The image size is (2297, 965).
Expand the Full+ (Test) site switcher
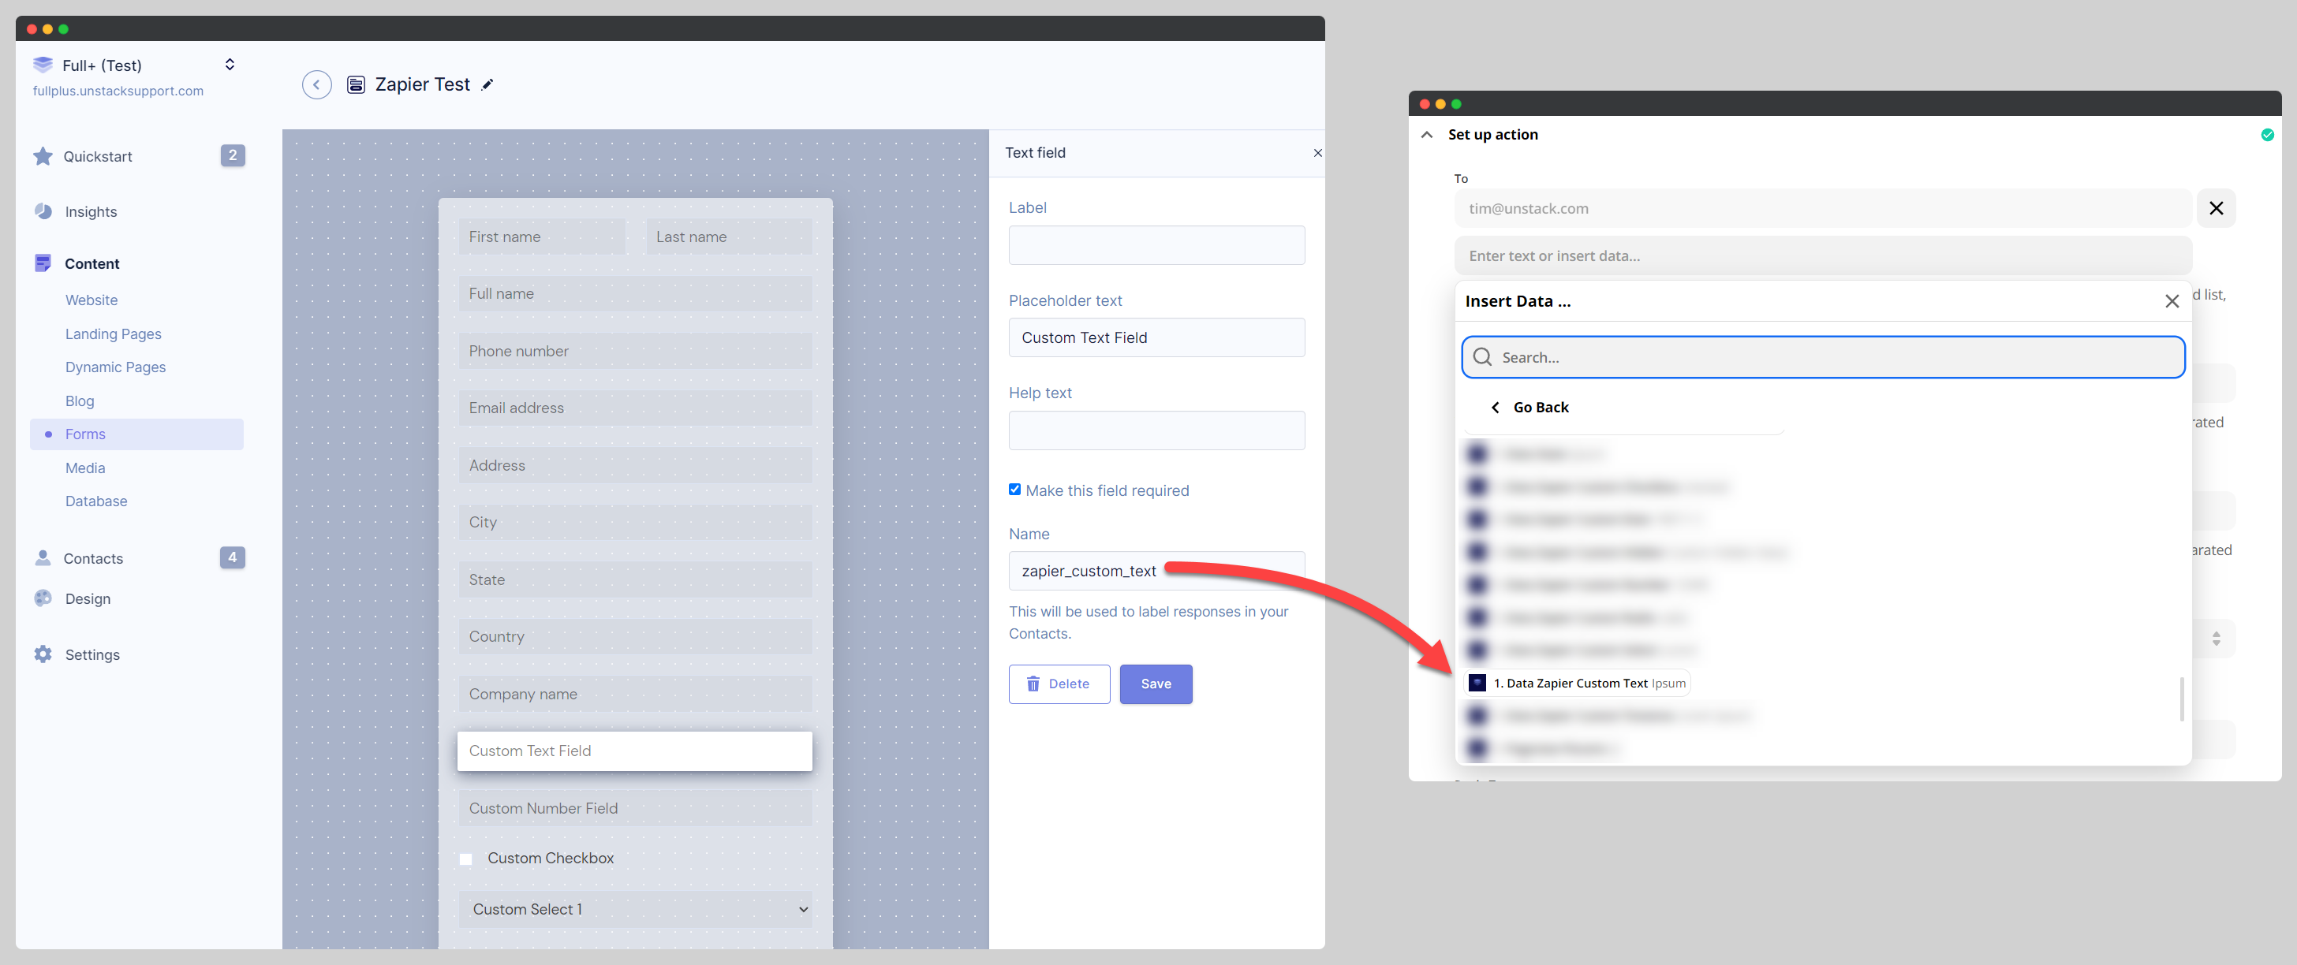[230, 64]
